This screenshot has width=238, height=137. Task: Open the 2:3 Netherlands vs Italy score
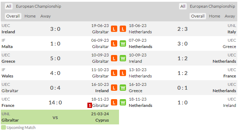coord(183,29)
